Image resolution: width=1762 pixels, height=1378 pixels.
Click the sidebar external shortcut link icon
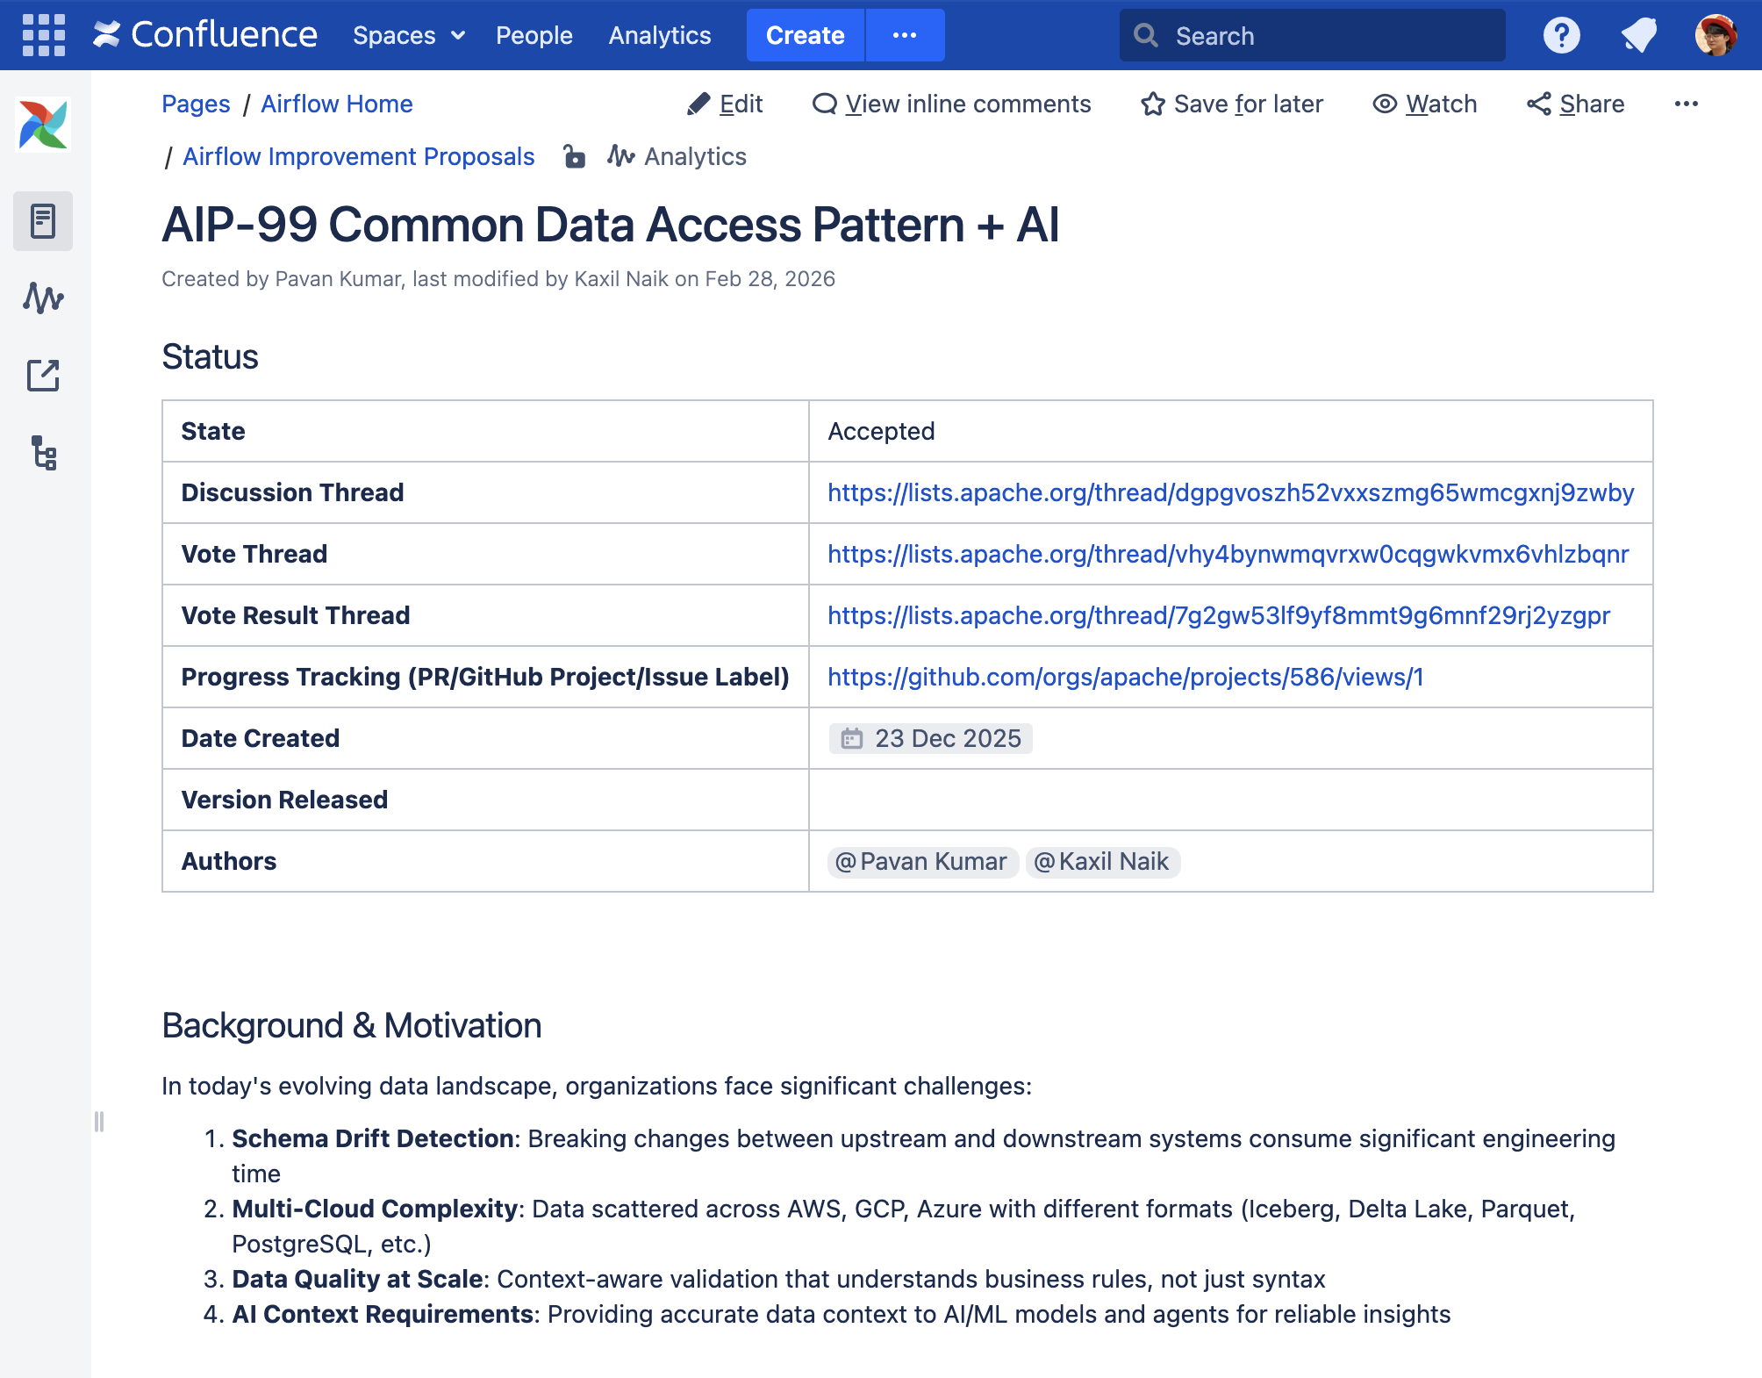pyautogui.click(x=43, y=376)
